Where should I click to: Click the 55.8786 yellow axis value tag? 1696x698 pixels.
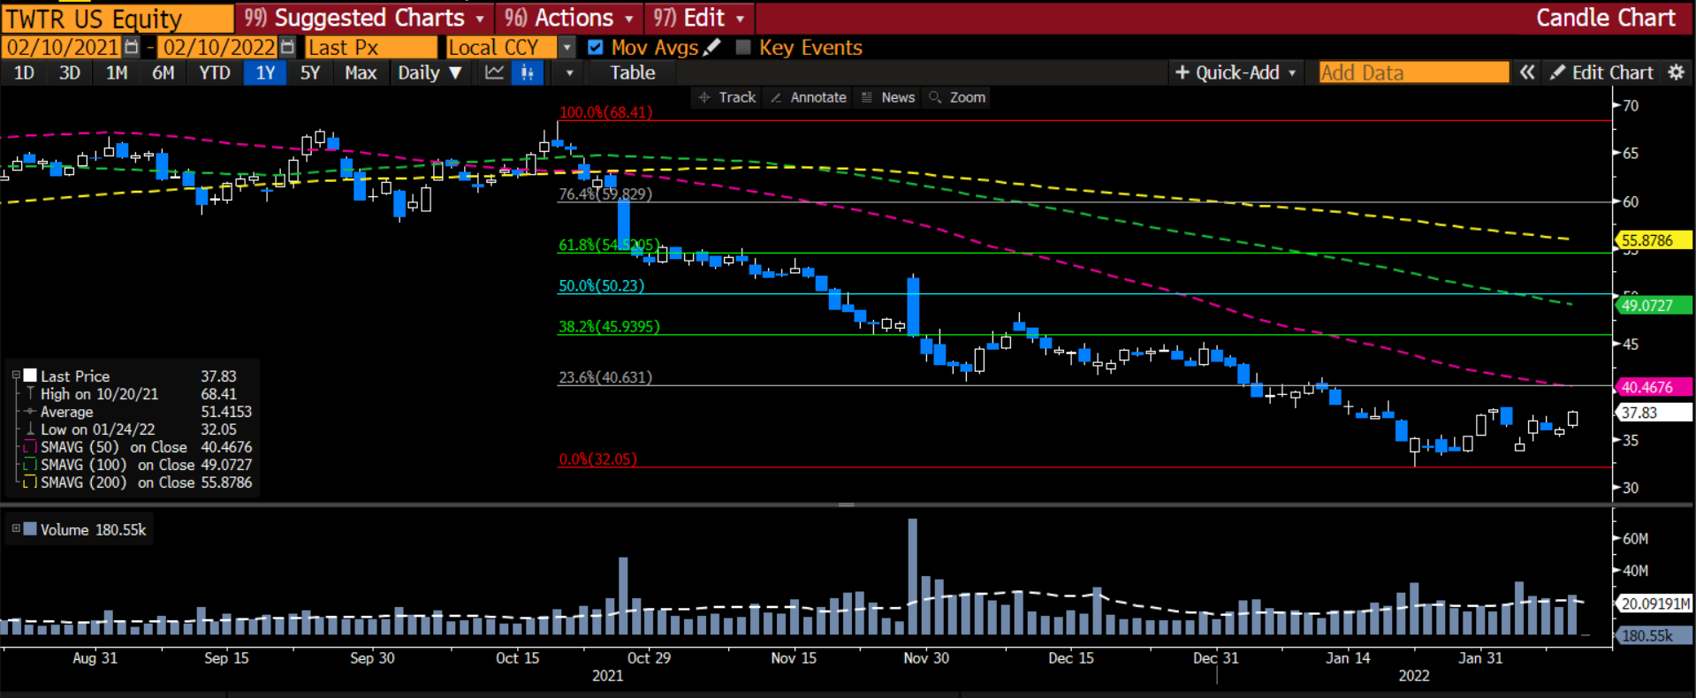coord(1653,240)
